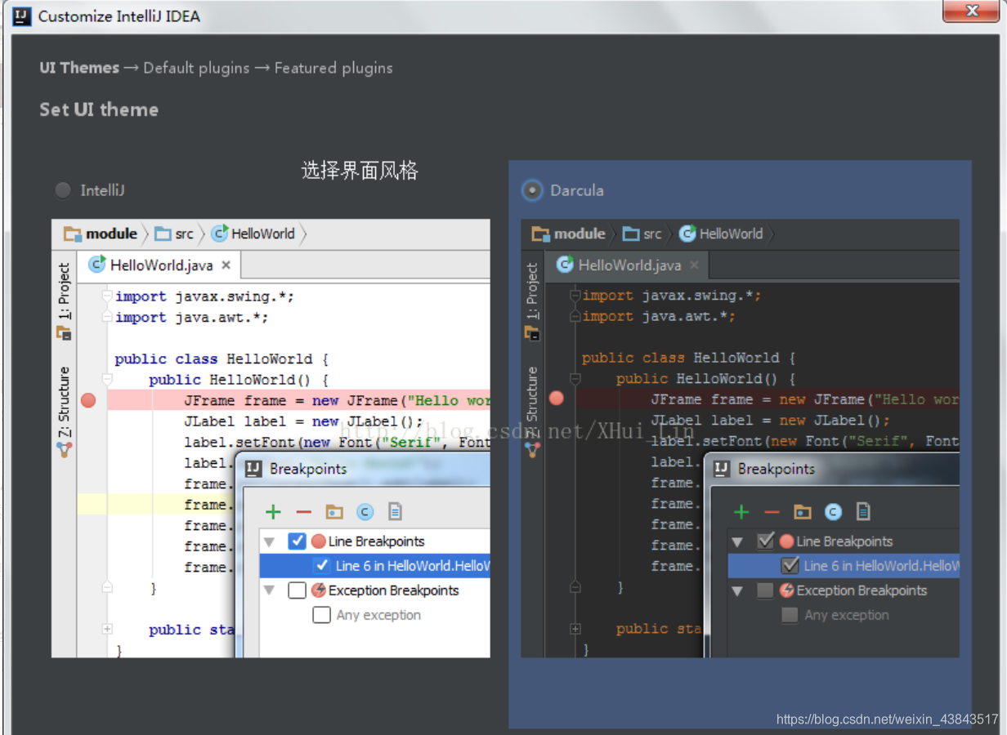Click HelloWorld class icon in Darcula preview breadcrumb
The height and width of the screenshot is (735, 1007).
tap(687, 234)
